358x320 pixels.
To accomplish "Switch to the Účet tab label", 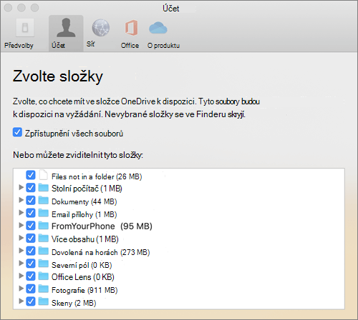I will click(x=58, y=45).
